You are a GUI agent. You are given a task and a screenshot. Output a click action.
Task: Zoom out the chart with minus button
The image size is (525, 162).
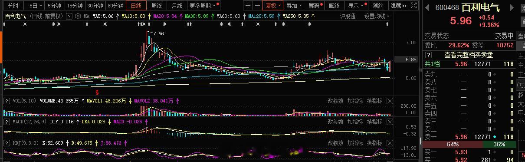(258, 6)
